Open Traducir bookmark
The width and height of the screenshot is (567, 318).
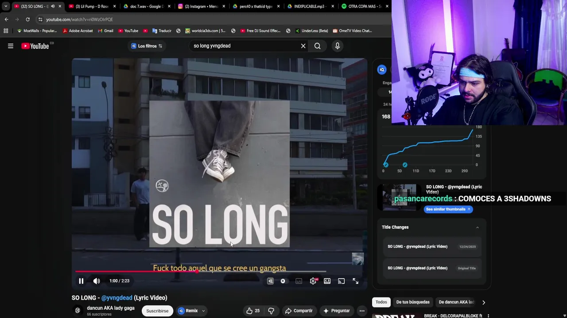(x=162, y=31)
